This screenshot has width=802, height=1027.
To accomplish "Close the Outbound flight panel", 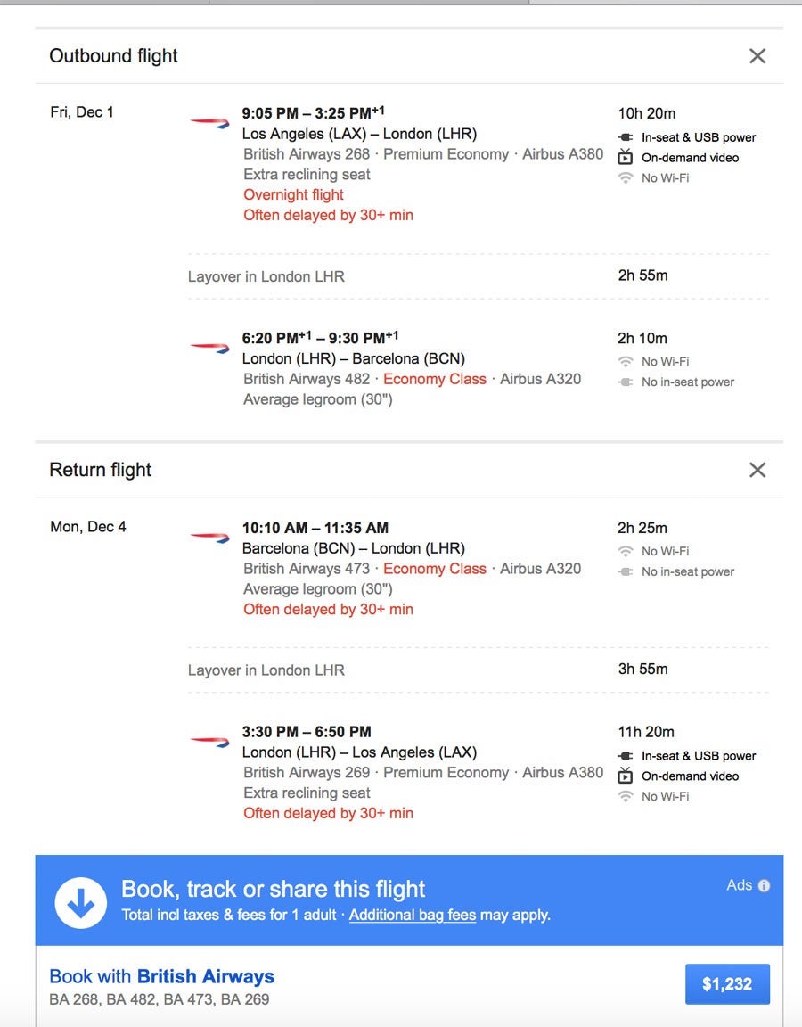I will [757, 56].
